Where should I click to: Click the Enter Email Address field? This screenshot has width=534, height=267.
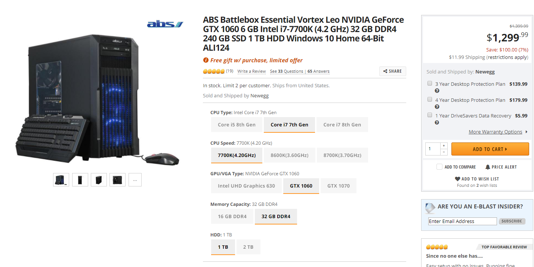click(462, 222)
